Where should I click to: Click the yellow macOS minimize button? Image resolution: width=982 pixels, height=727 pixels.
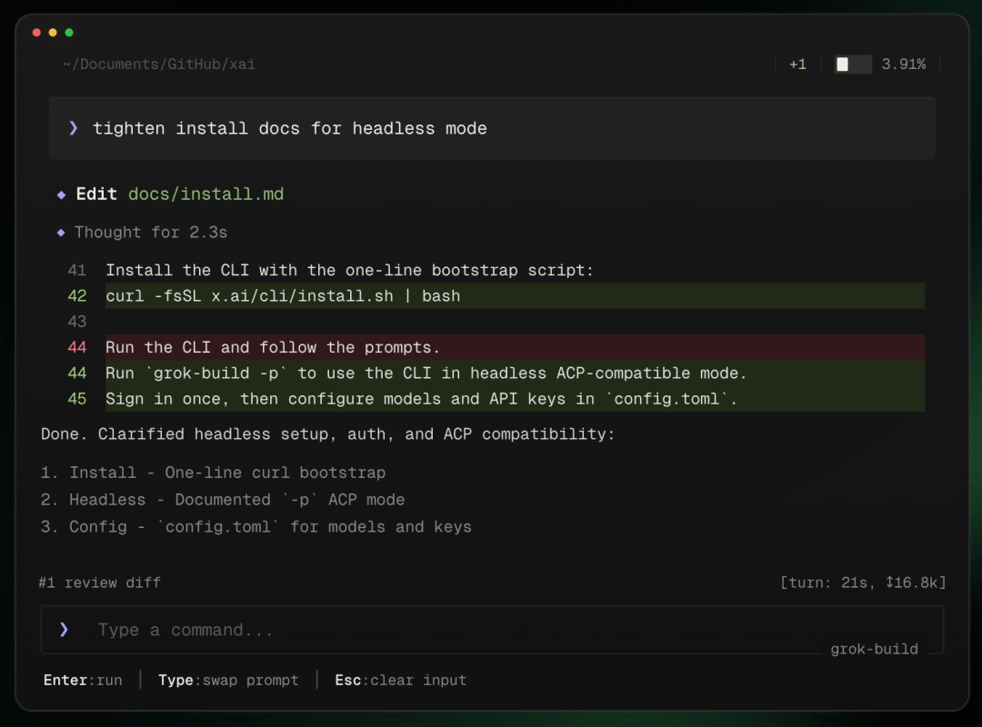click(x=54, y=33)
